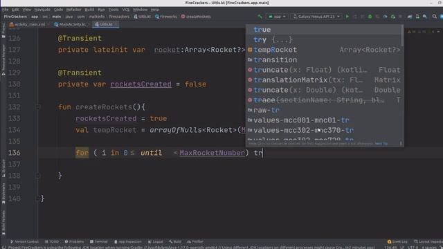Viewport: 443px width, 249px height.
Task: Choose the transition completion suggestion
Action: point(323,60)
